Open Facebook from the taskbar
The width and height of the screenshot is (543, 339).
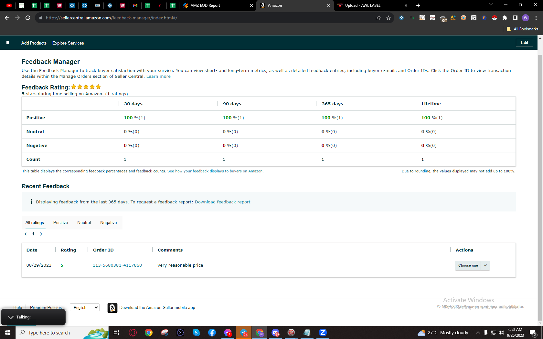[212, 333]
